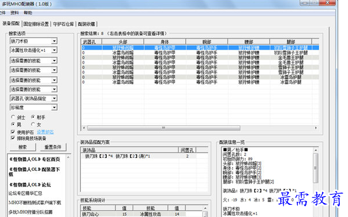Select 金毛兽王护腿 in the 骇狩蛛战帽 row
This screenshot has width=348, height=217.
(x=291, y=58)
